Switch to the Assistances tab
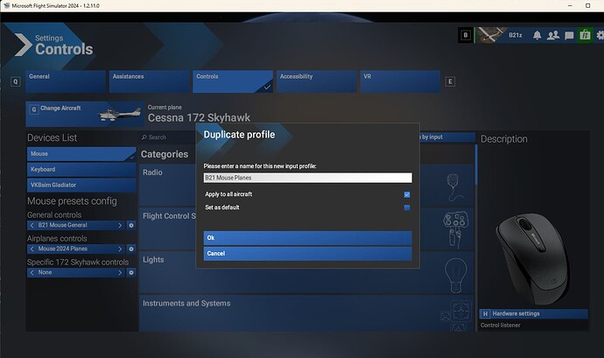The image size is (604, 358). tap(150, 81)
